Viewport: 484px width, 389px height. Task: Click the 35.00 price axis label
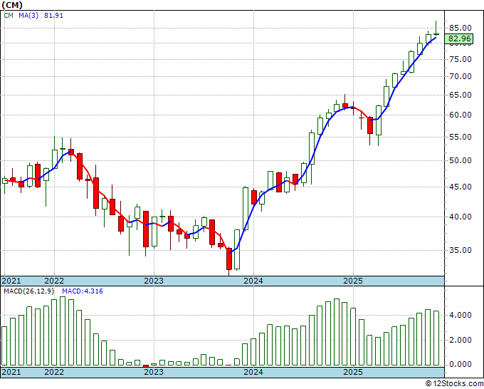460,250
